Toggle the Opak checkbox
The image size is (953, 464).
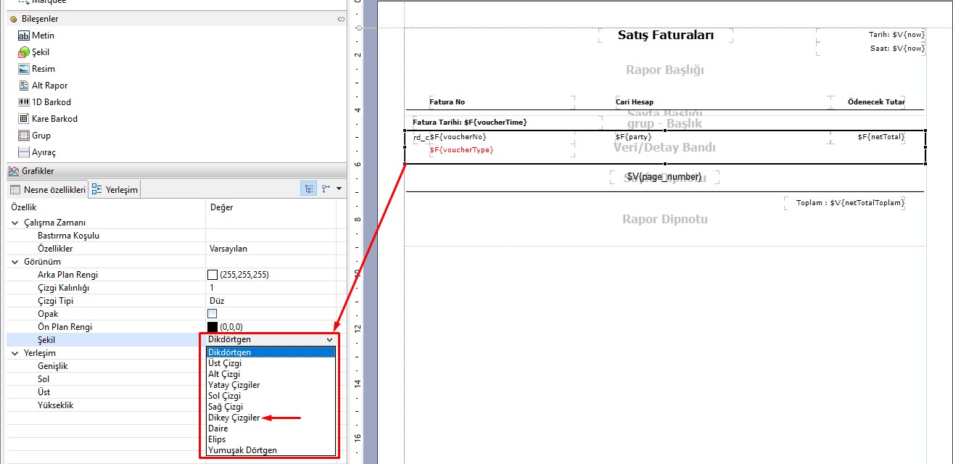pyautogui.click(x=213, y=314)
